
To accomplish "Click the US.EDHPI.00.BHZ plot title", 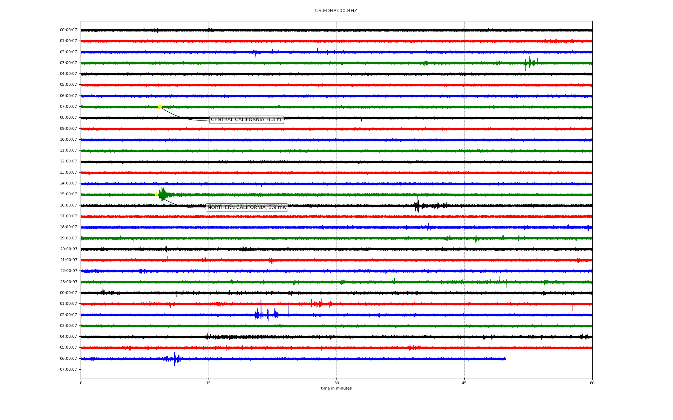I will (x=336, y=11).
